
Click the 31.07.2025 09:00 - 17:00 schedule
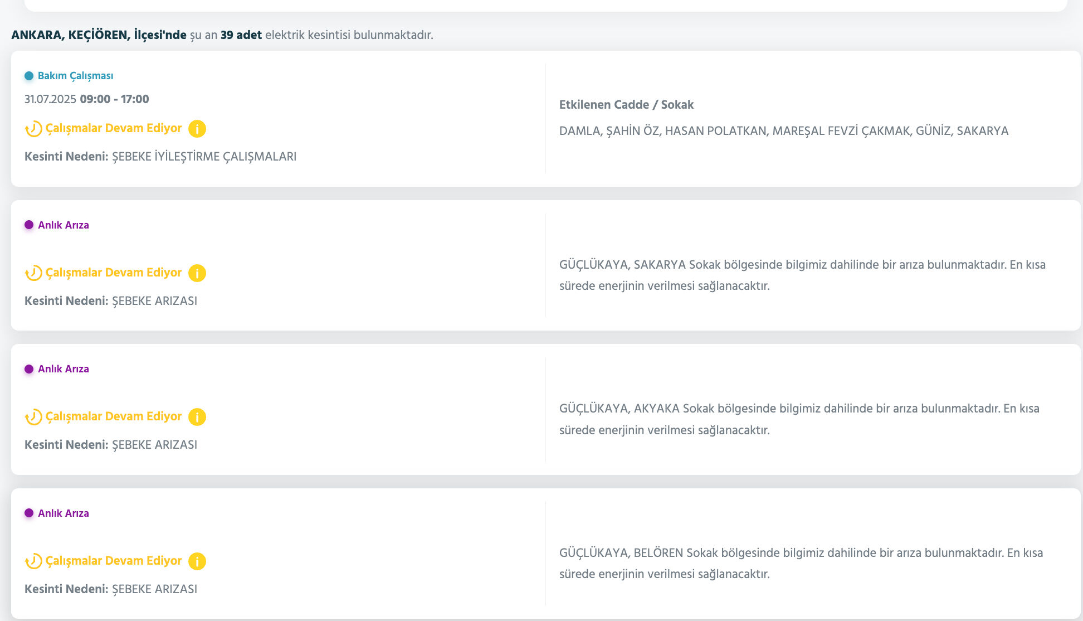[x=86, y=99]
